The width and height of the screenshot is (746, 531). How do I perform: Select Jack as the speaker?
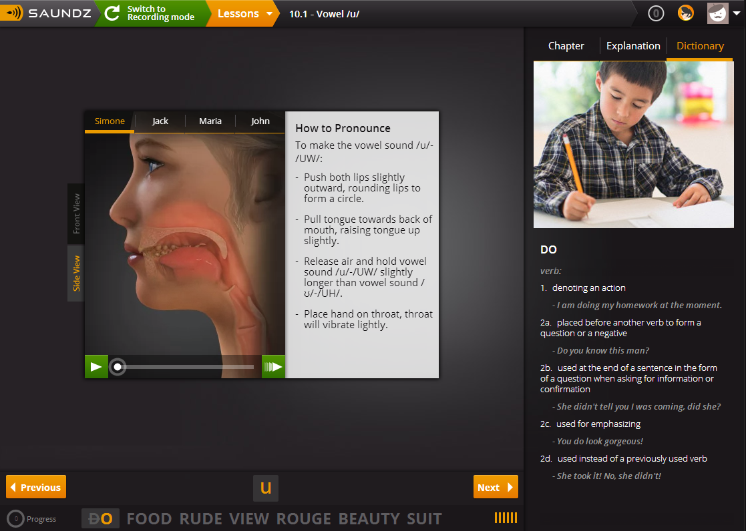[x=160, y=121]
